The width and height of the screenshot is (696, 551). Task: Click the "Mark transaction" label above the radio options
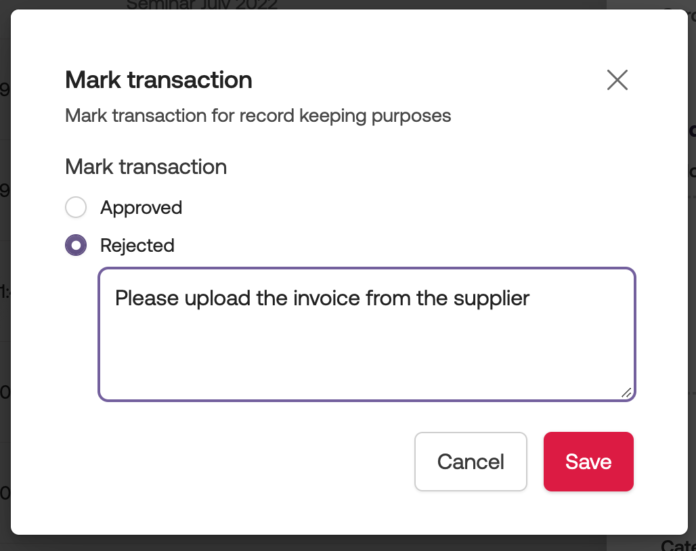click(x=146, y=167)
